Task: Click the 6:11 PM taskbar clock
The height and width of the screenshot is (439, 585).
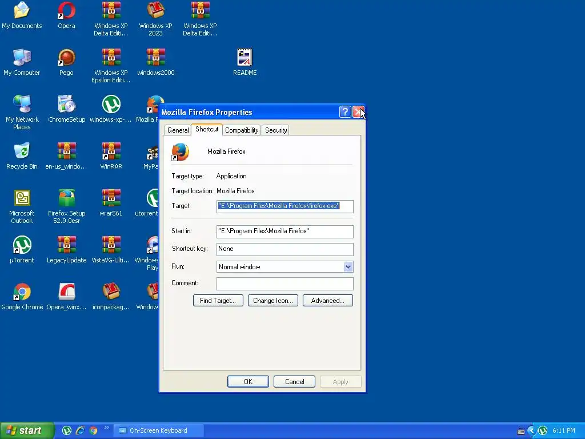Action: click(564, 431)
